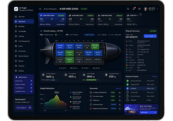Open the notifications bell

[133, 9]
